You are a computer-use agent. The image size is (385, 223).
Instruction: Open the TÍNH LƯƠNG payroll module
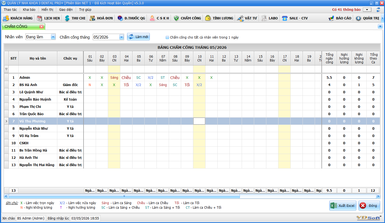219,18
